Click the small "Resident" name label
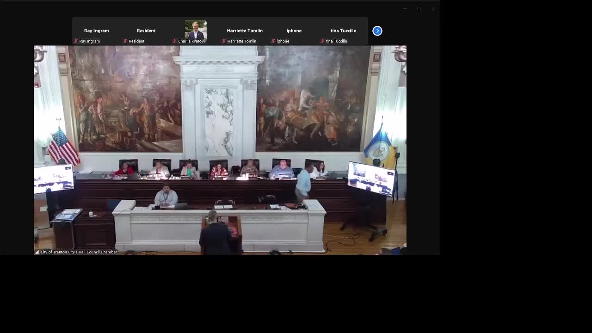 (x=136, y=41)
